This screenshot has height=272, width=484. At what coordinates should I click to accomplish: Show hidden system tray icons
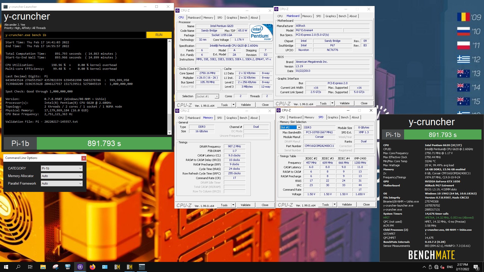tap(424, 267)
